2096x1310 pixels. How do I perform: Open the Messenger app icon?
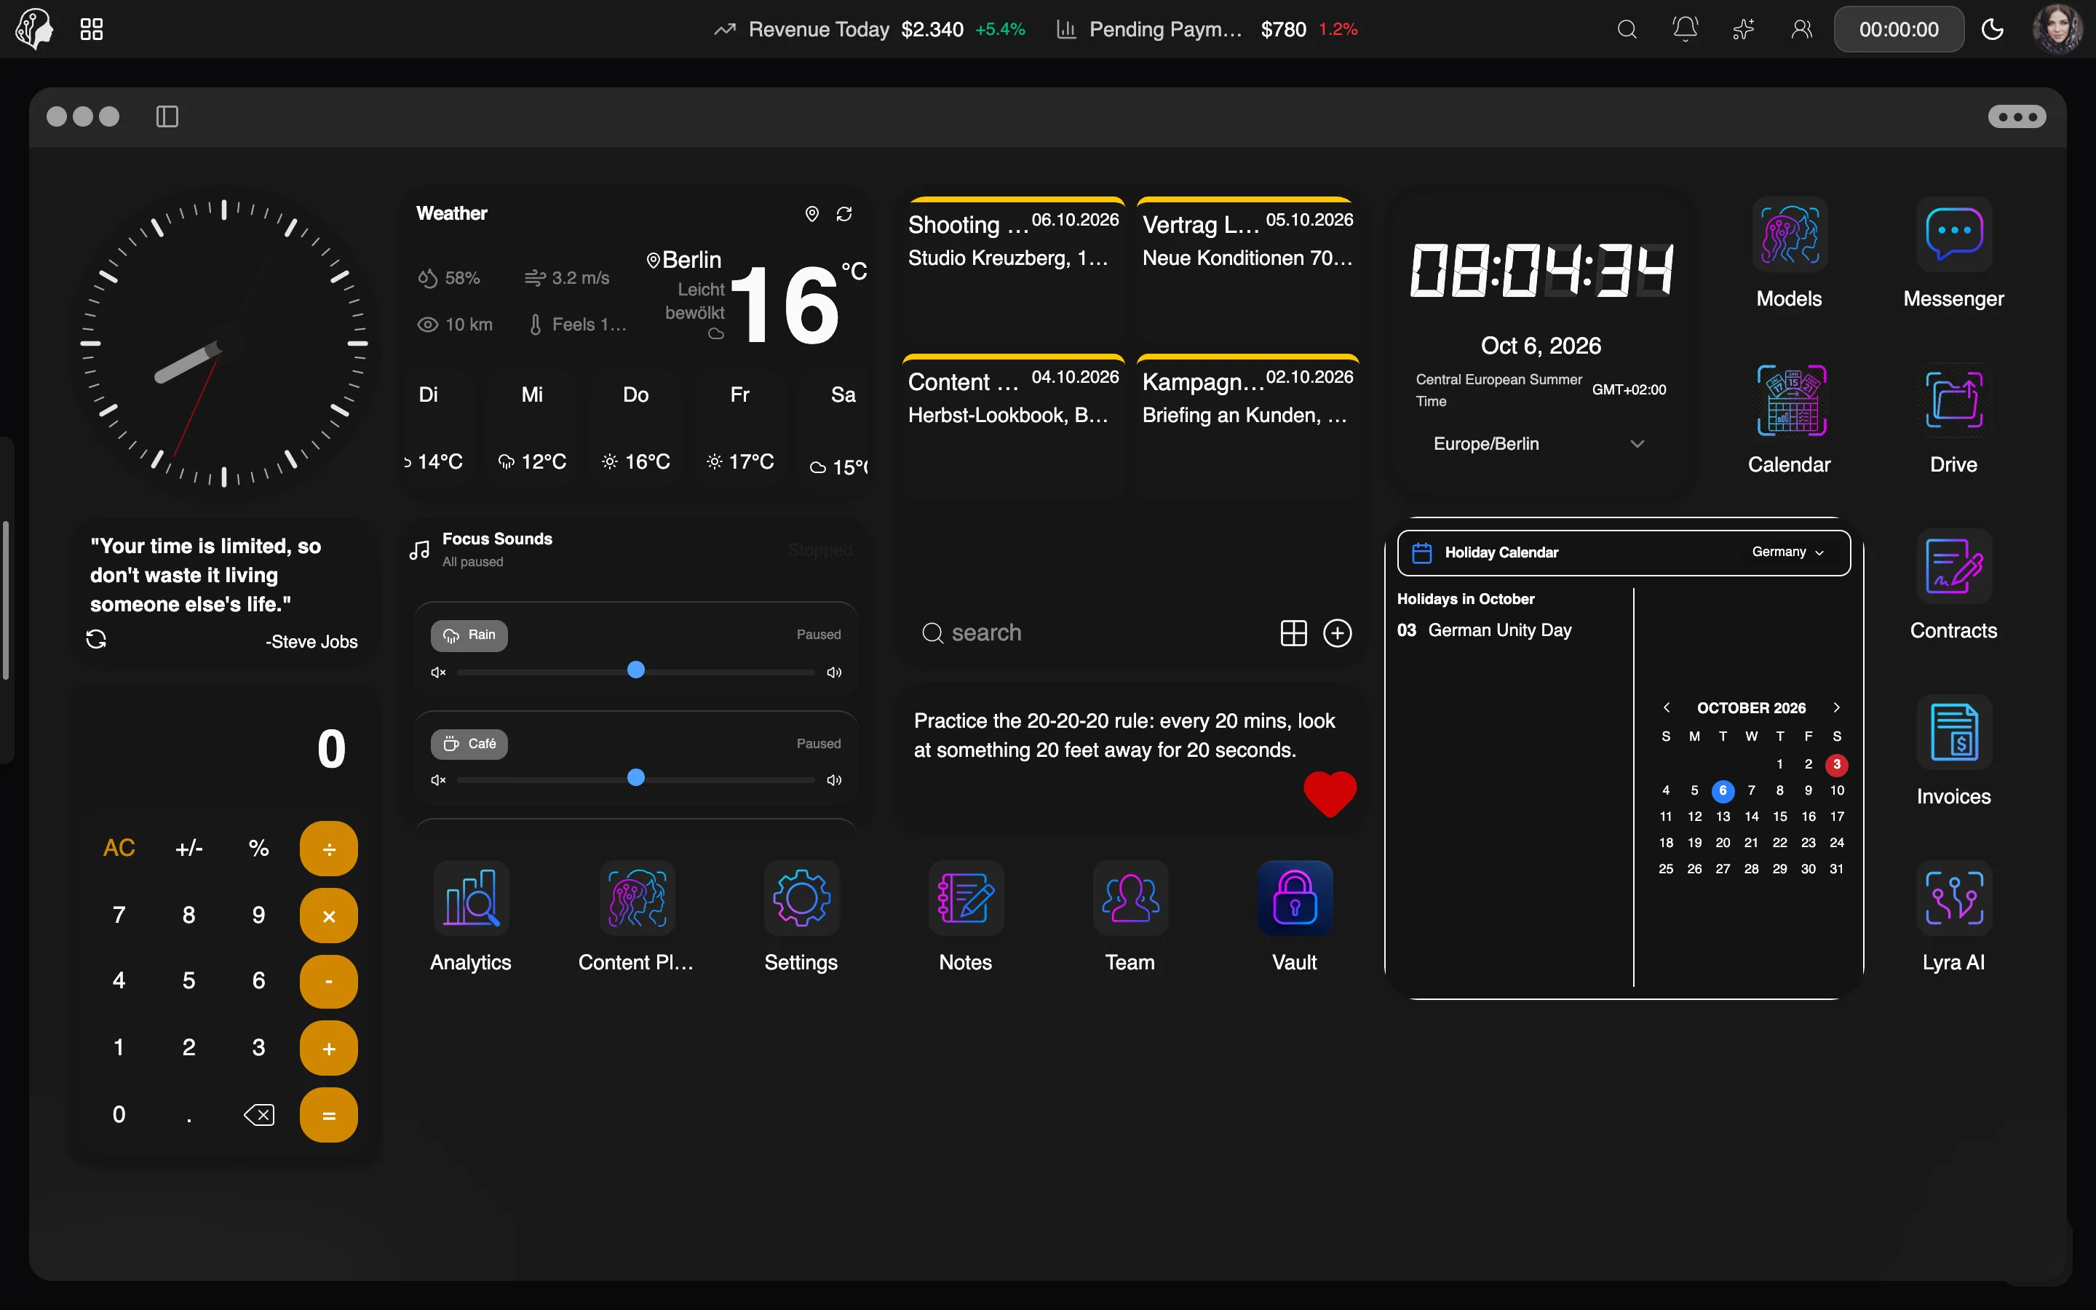tap(1953, 235)
